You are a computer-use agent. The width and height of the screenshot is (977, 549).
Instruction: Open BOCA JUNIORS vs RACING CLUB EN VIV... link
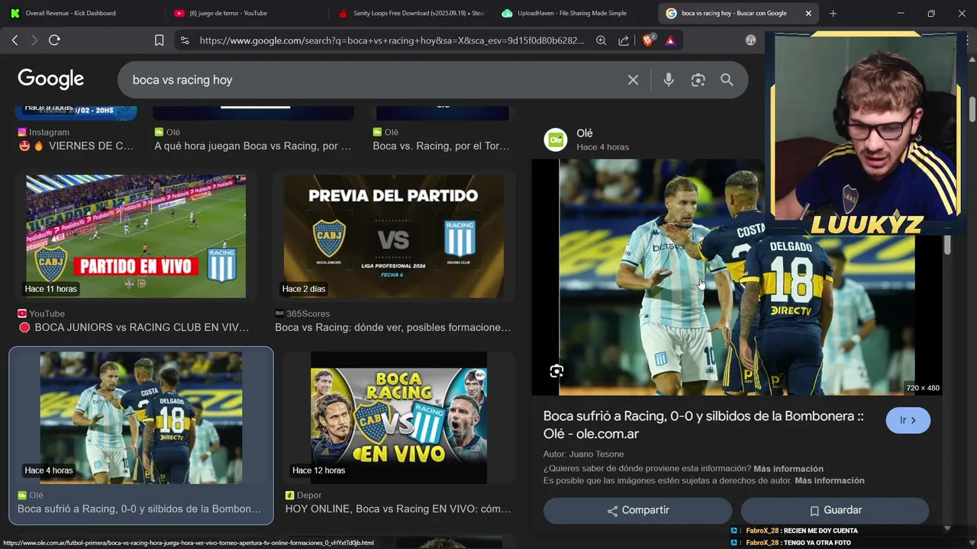141,327
